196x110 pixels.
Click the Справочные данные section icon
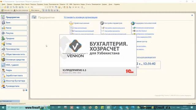(71, 23)
